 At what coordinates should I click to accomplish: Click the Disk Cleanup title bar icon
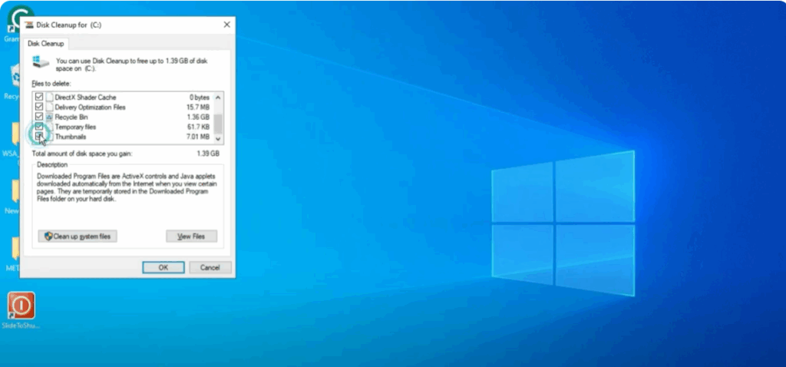[30, 25]
